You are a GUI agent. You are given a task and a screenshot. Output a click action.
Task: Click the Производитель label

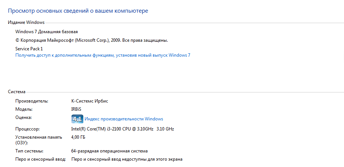click(31, 101)
